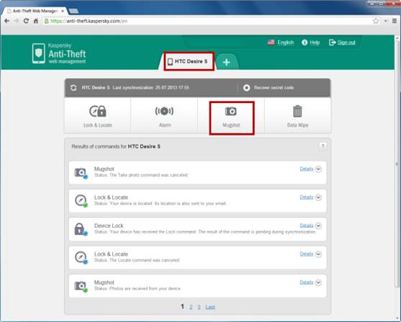Expand the canceled Take photo Mugshot result
The width and height of the screenshot is (401, 322).
[318, 169]
